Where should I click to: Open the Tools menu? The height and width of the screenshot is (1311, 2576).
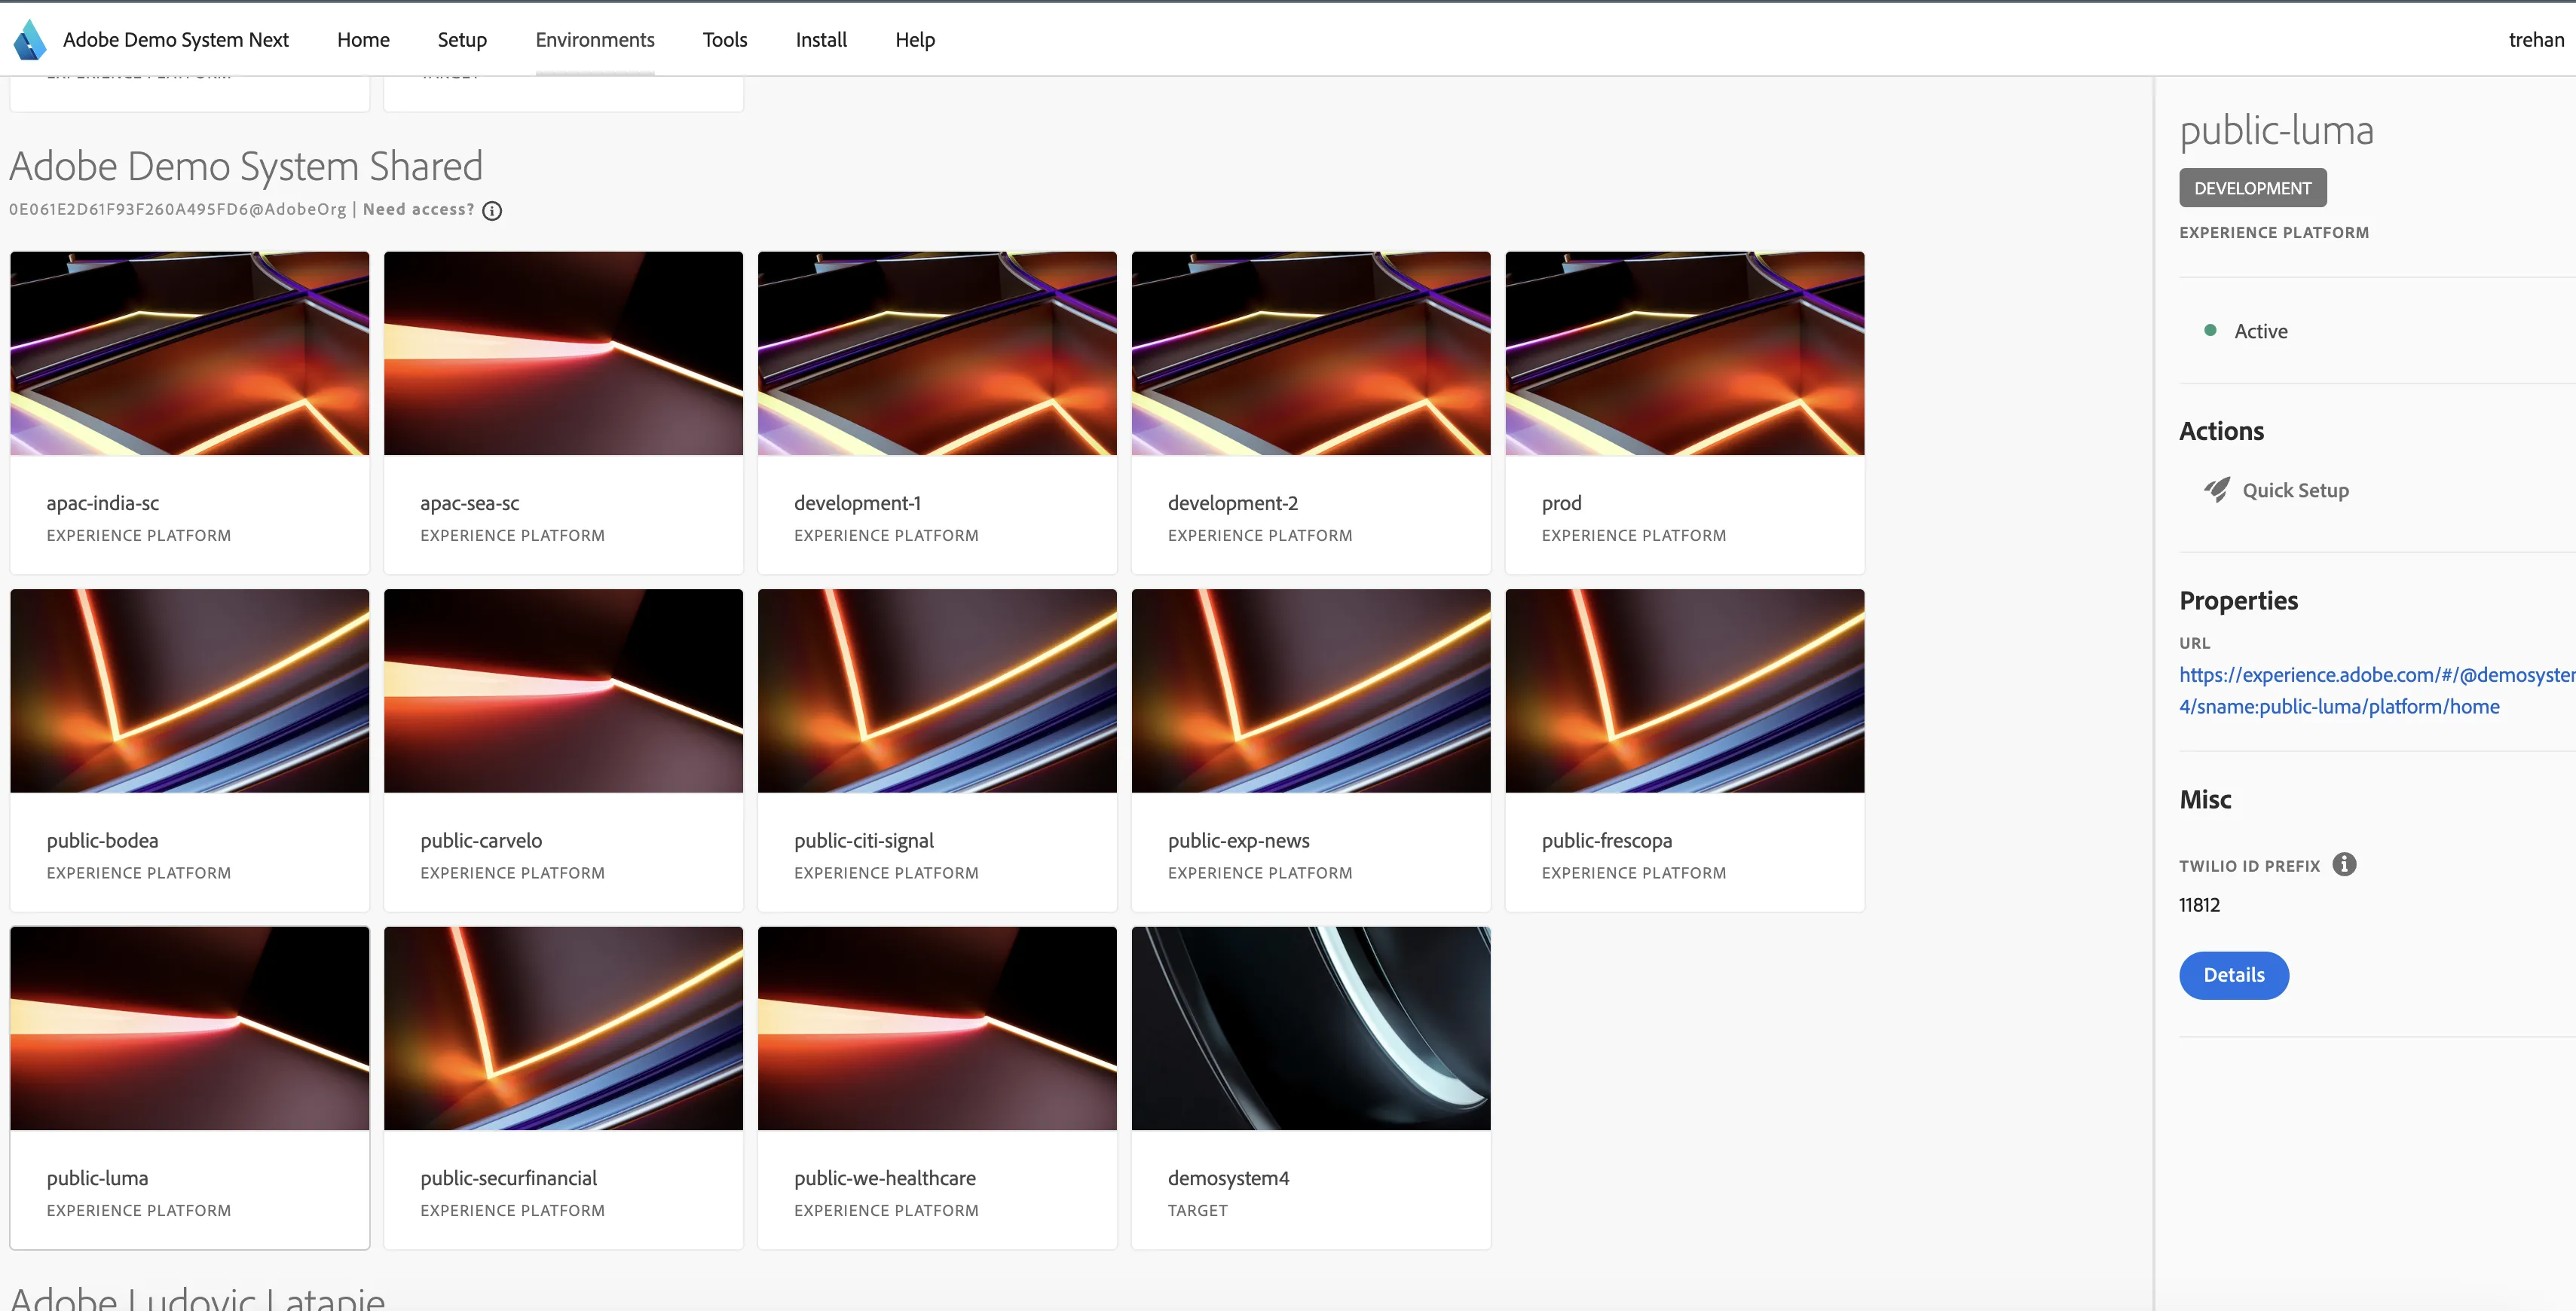pos(725,40)
